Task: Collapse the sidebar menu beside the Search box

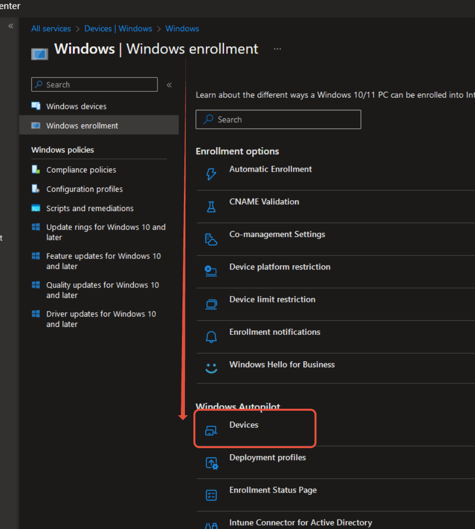Action: point(169,85)
